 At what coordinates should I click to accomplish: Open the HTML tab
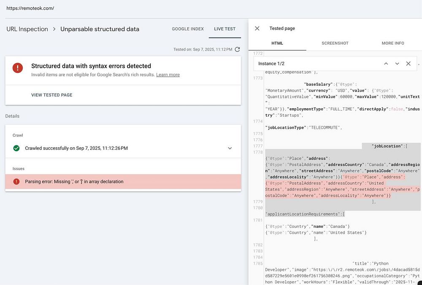[277, 43]
